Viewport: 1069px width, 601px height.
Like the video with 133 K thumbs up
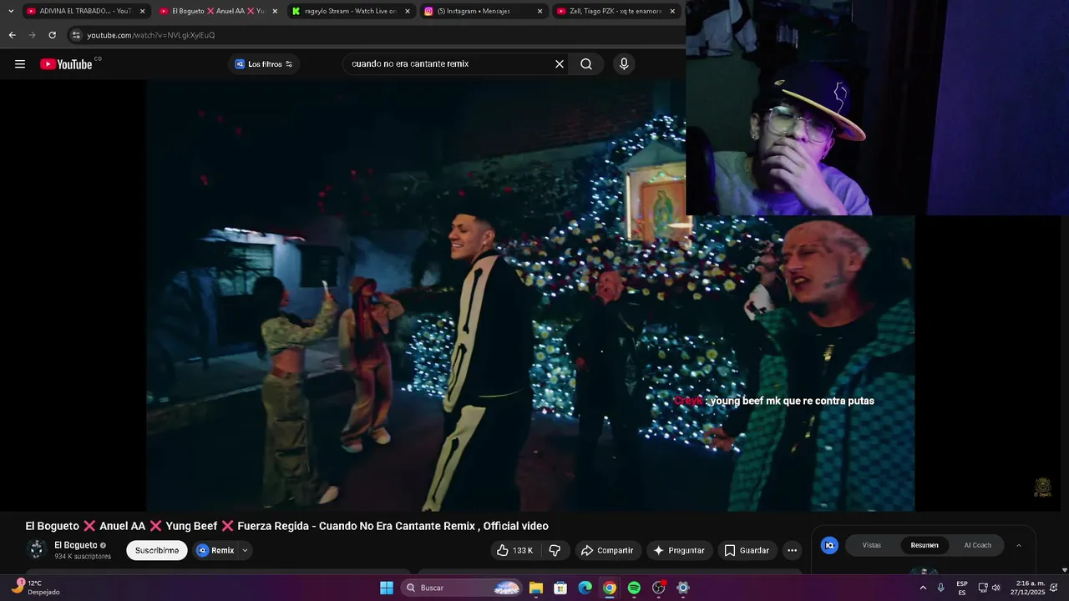click(x=514, y=550)
